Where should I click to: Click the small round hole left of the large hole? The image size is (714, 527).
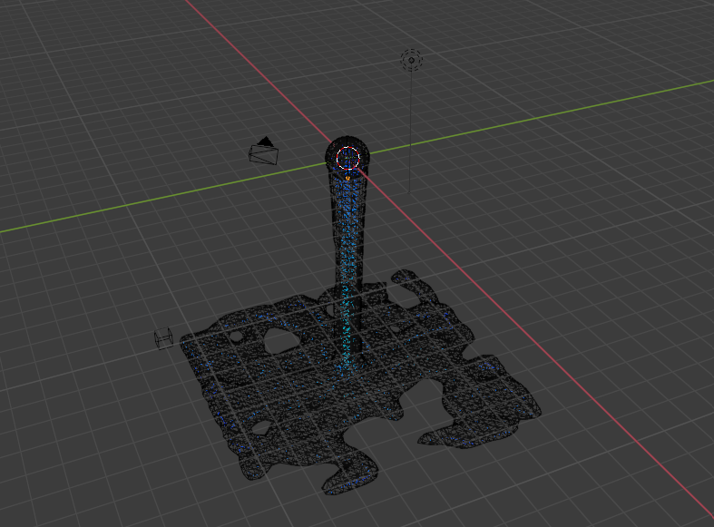[x=237, y=336]
